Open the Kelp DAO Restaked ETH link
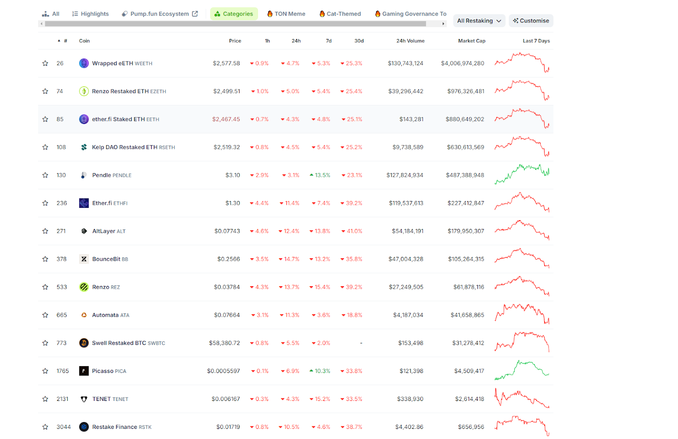The image size is (678, 439). 125,147
